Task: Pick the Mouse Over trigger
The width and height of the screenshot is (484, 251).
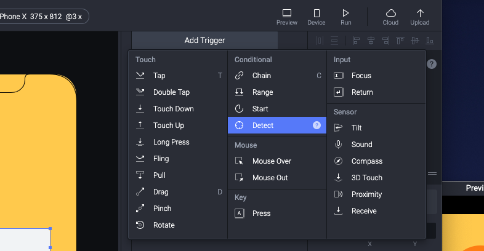Action: coord(277,161)
